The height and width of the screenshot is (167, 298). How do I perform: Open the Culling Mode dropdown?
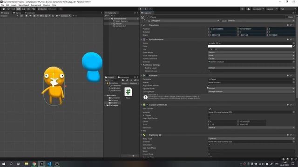tap(251, 91)
